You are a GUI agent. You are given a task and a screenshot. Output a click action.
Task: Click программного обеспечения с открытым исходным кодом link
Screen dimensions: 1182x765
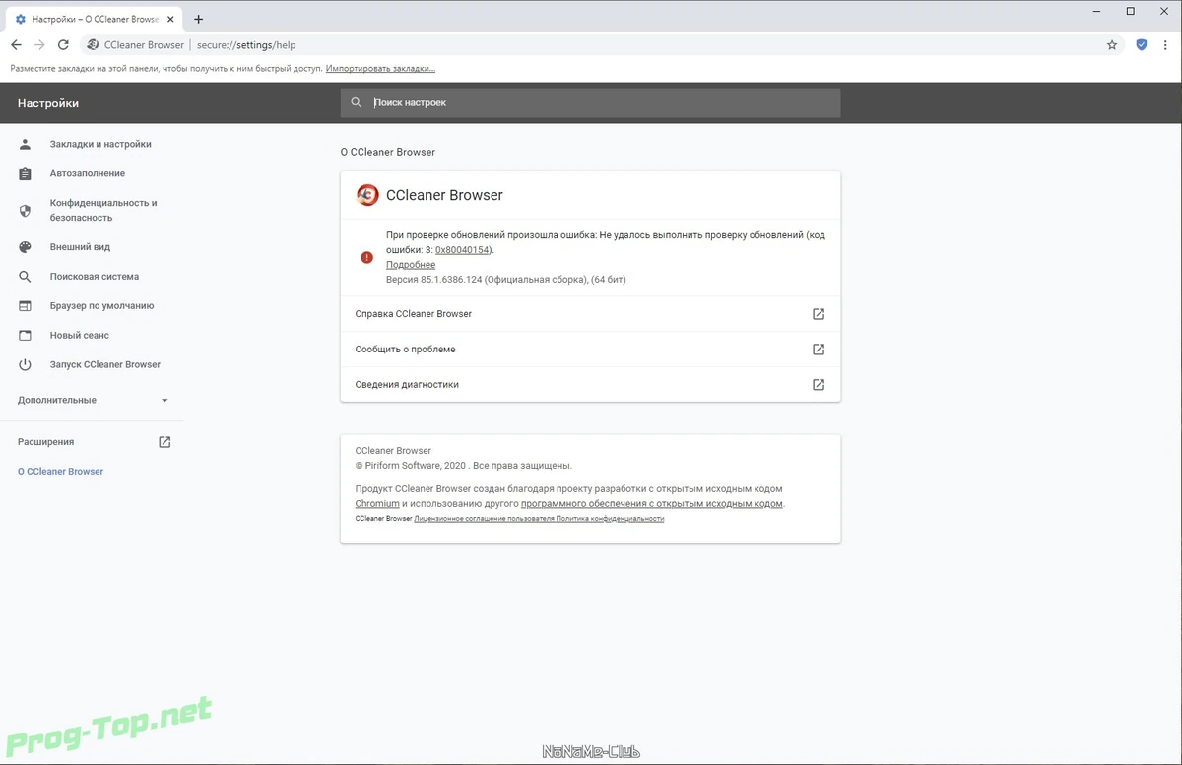pos(652,504)
